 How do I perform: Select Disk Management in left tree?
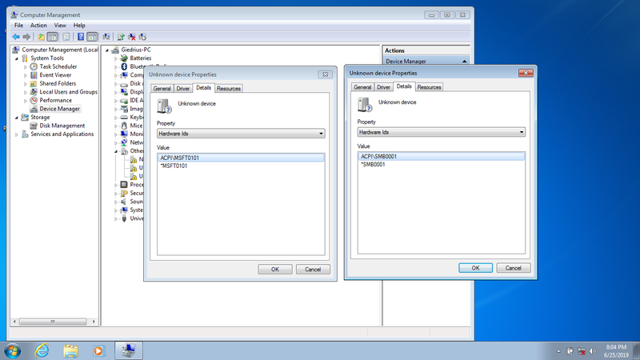62,126
